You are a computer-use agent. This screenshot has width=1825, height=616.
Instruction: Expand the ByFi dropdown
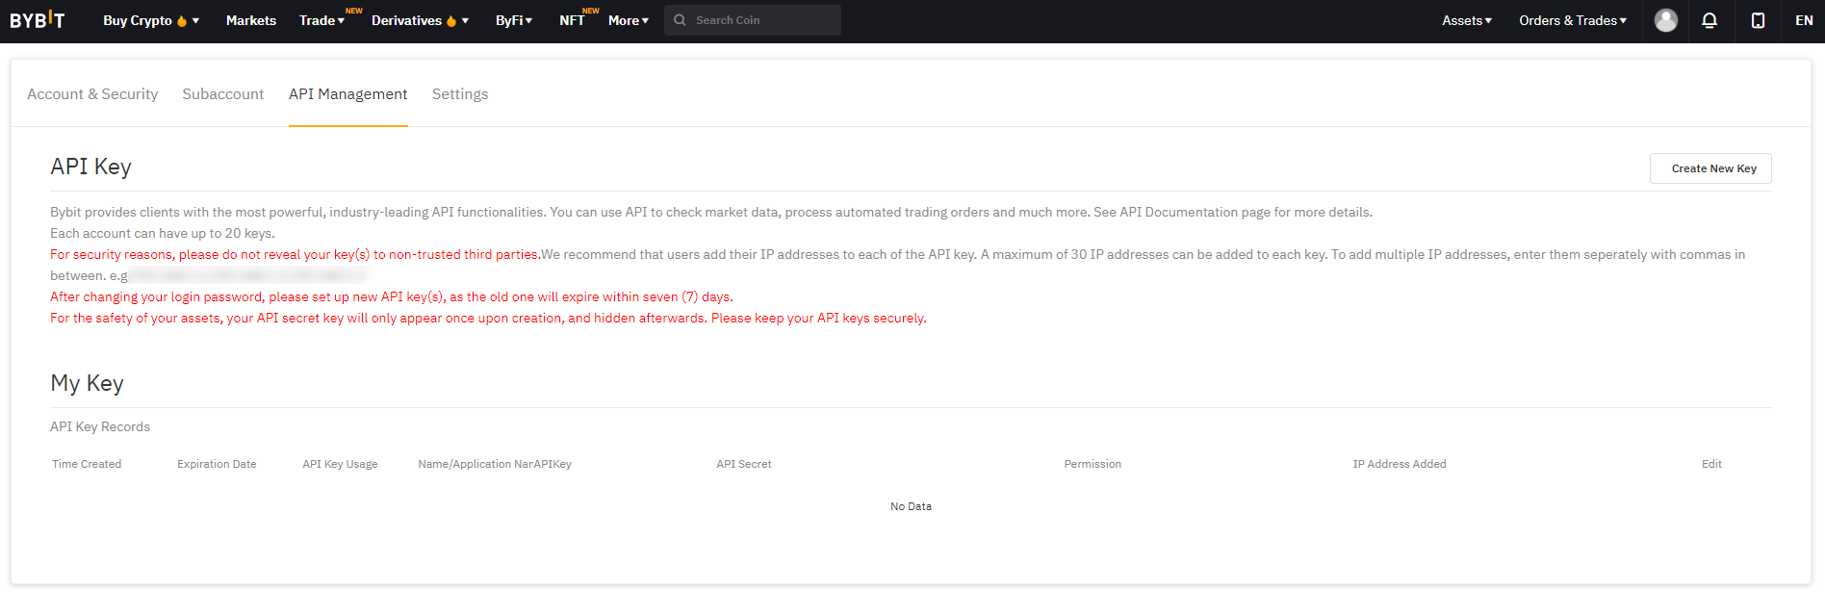514,20
